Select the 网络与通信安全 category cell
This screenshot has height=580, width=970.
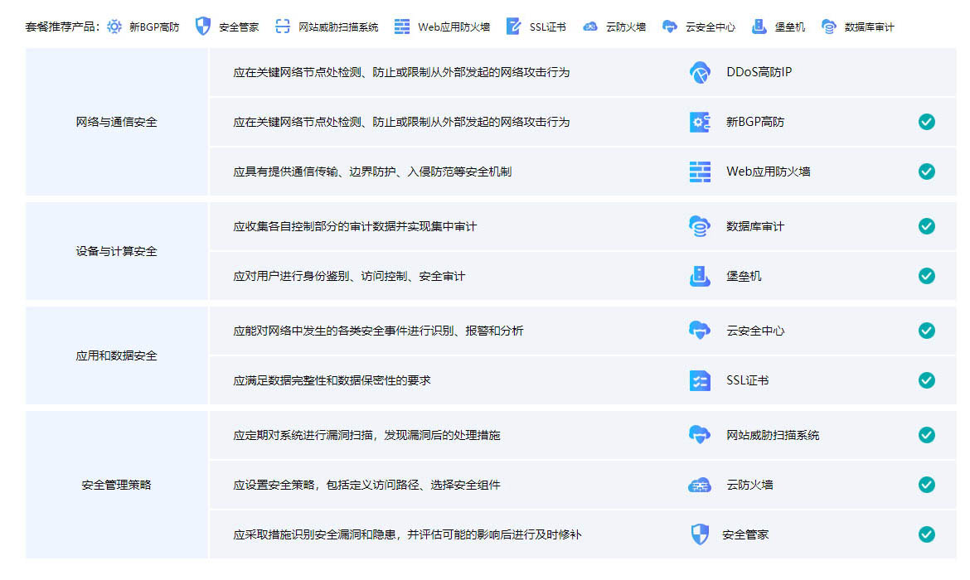tap(116, 122)
